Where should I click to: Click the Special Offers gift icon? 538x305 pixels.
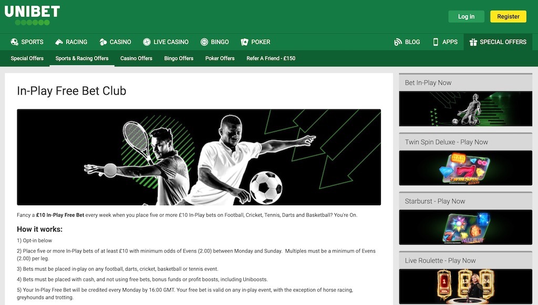coord(473,42)
